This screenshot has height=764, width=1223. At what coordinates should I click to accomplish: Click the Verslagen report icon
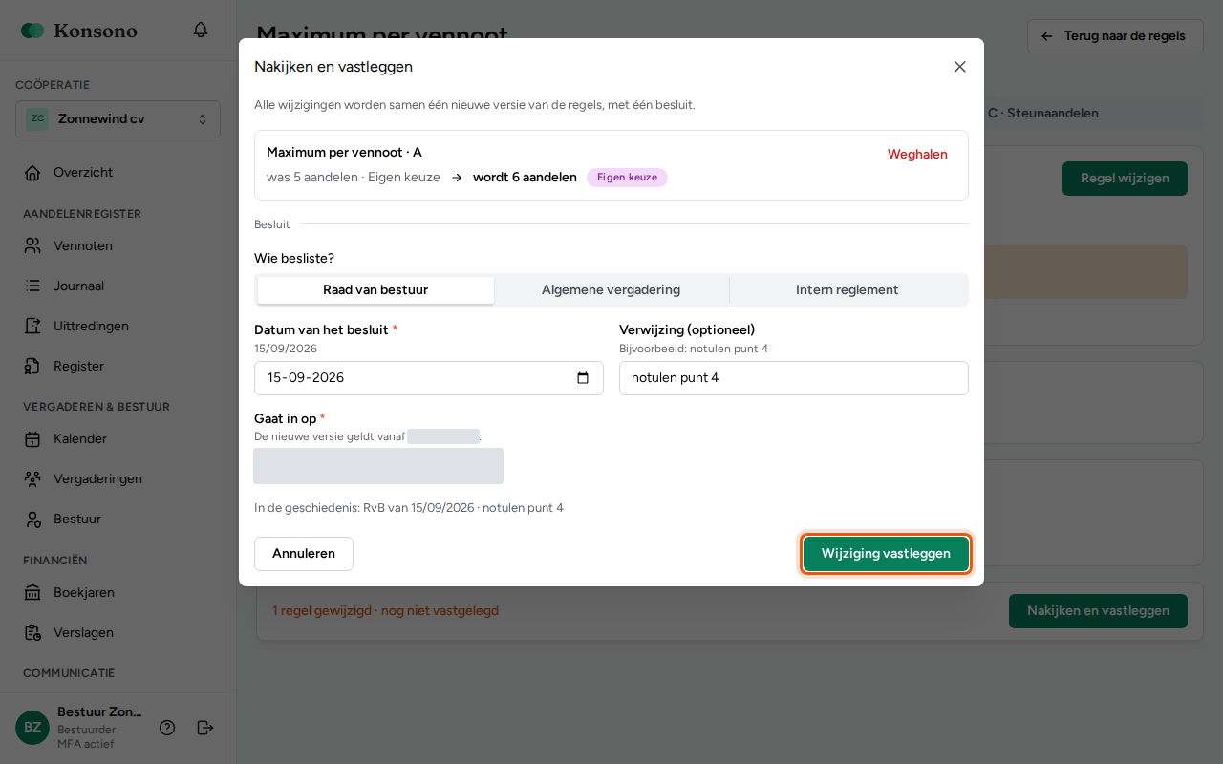(32, 633)
